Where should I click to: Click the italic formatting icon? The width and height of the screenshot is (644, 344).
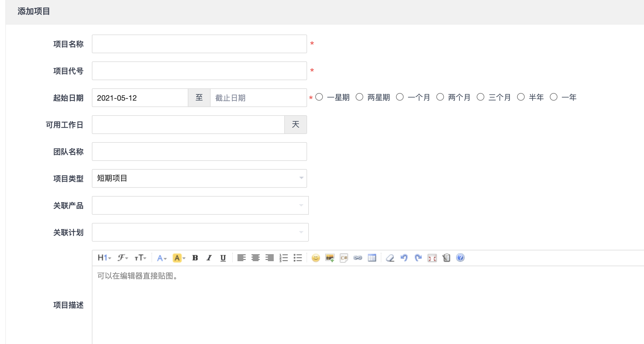[x=209, y=258]
